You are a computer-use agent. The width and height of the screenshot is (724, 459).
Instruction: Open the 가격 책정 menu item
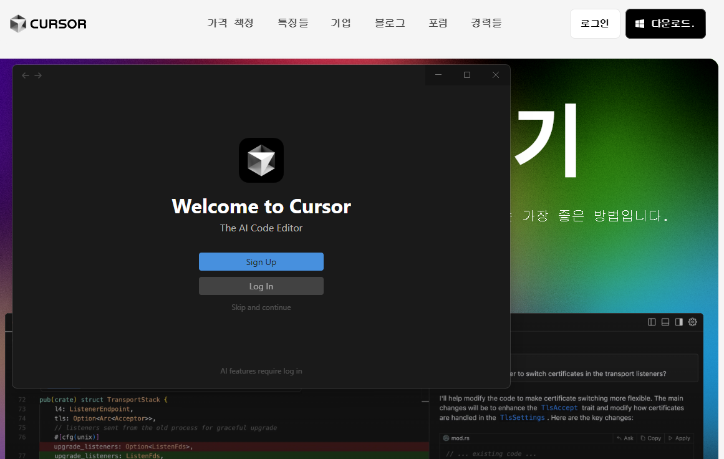point(230,23)
